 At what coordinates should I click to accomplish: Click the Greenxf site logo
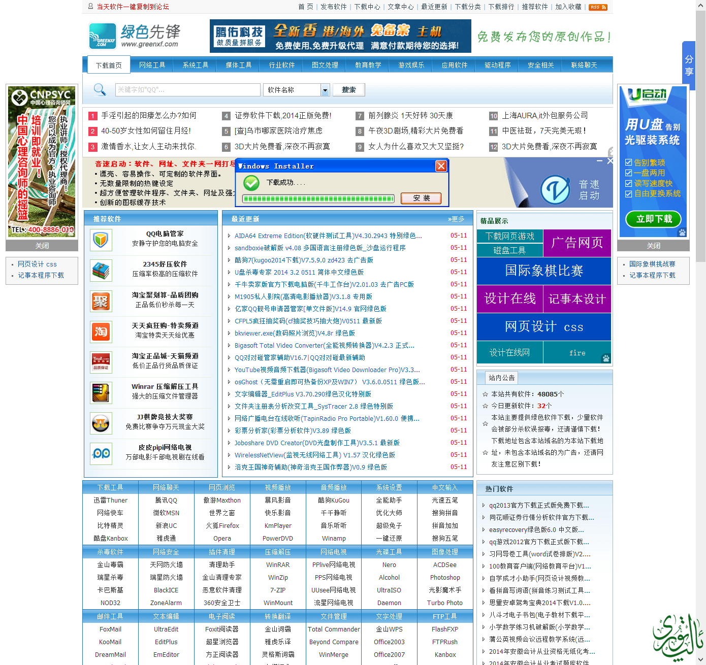[135, 36]
